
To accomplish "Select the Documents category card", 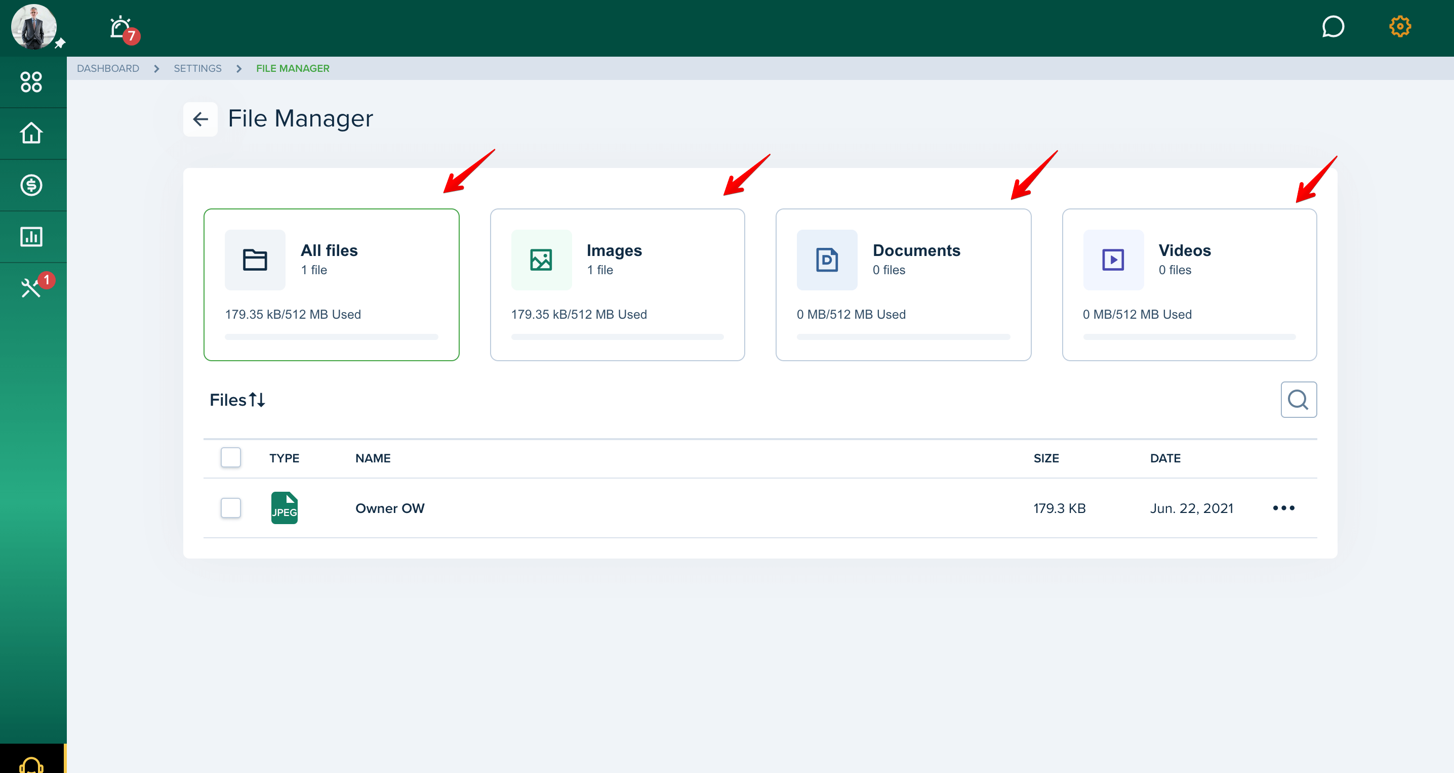I will click(x=903, y=285).
